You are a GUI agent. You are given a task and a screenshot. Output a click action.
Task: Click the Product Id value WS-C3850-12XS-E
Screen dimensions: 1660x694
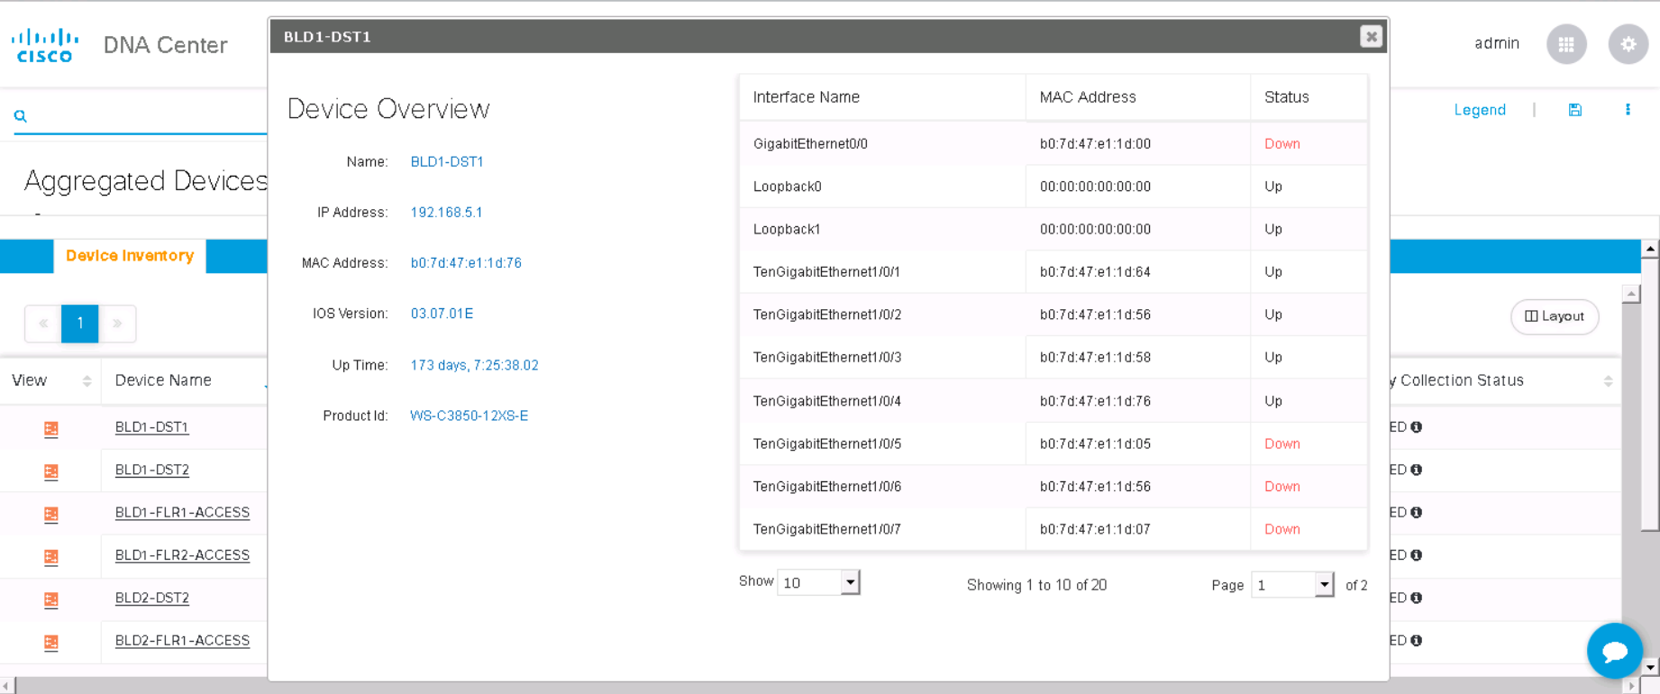(469, 415)
